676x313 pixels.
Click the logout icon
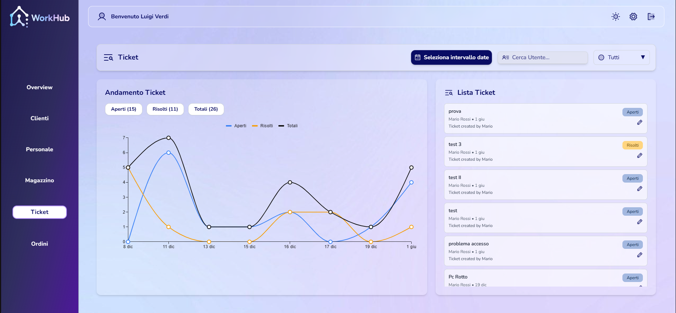[651, 17]
